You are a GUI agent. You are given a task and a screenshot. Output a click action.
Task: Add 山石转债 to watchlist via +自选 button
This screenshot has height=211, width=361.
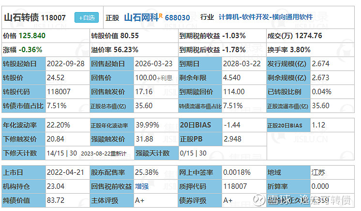coord(87,17)
